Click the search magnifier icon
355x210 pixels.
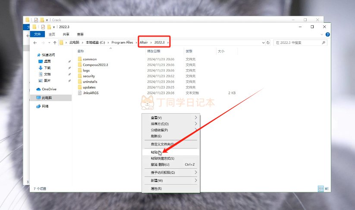(324, 43)
